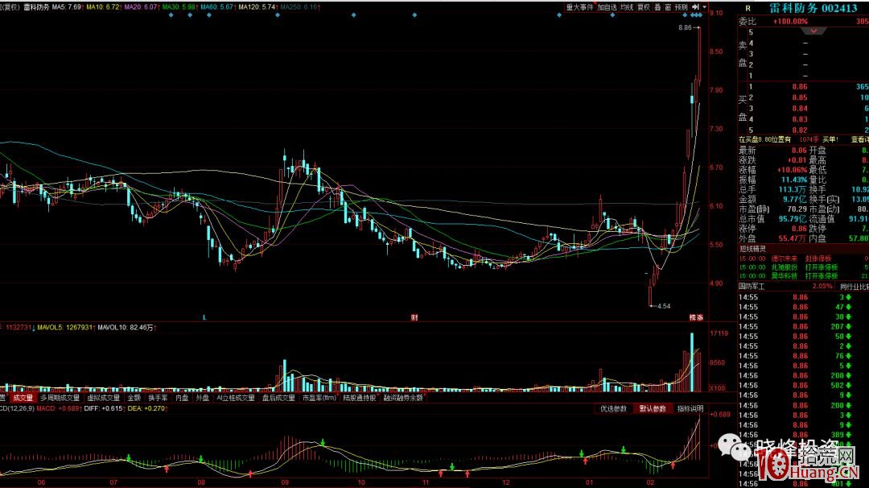
Task: Open the 陆股通持股 tab
Action: point(359,398)
